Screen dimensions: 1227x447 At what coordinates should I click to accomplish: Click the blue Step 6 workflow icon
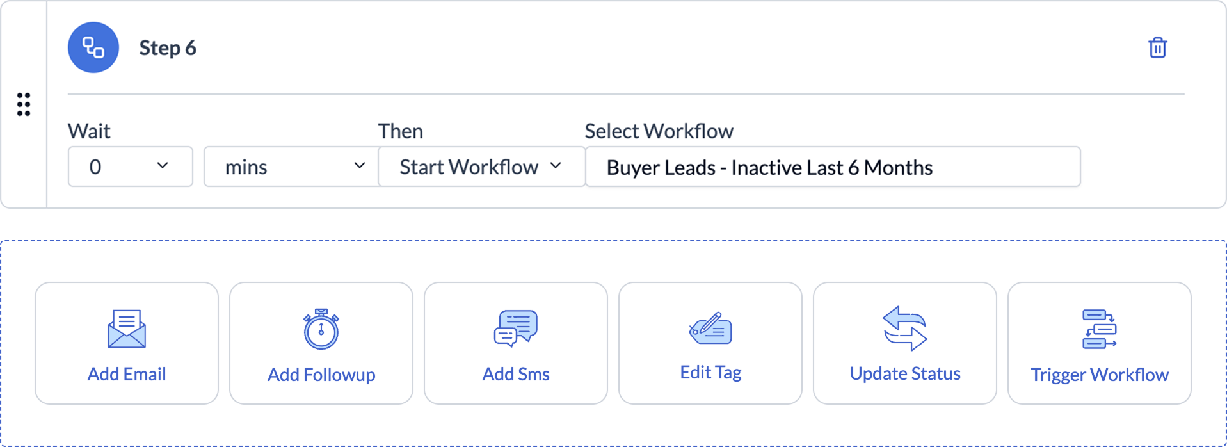click(x=93, y=47)
